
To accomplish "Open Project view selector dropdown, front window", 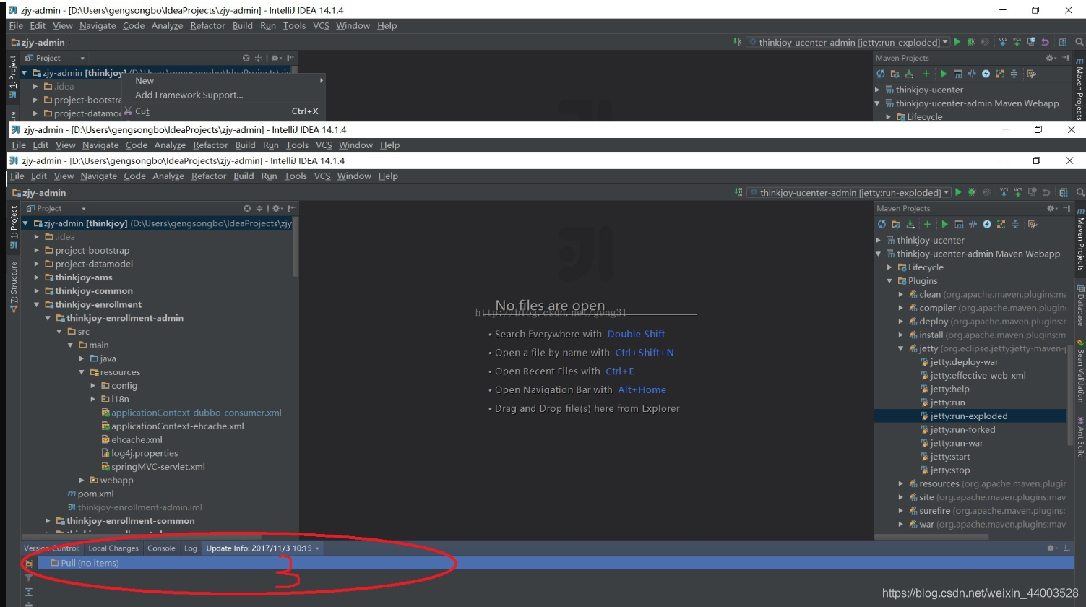I will pos(83,208).
